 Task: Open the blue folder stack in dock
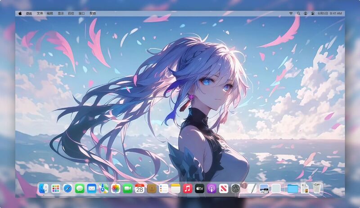click(292, 189)
